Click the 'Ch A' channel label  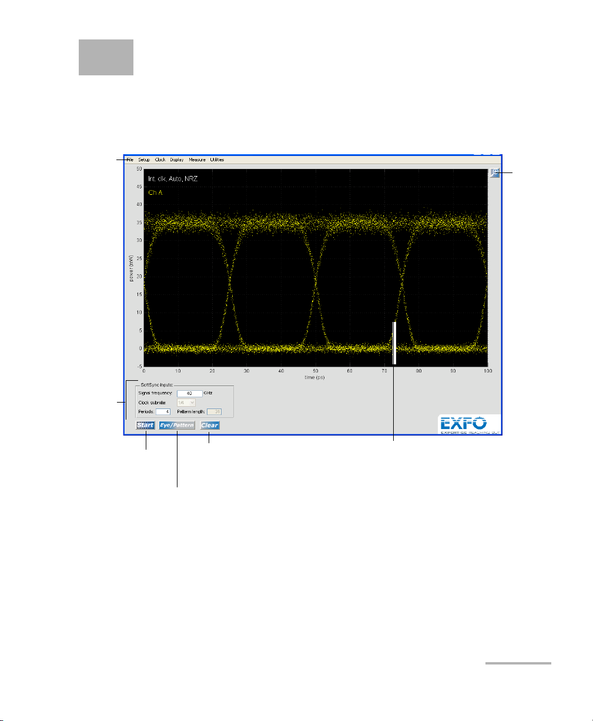[x=156, y=192]
